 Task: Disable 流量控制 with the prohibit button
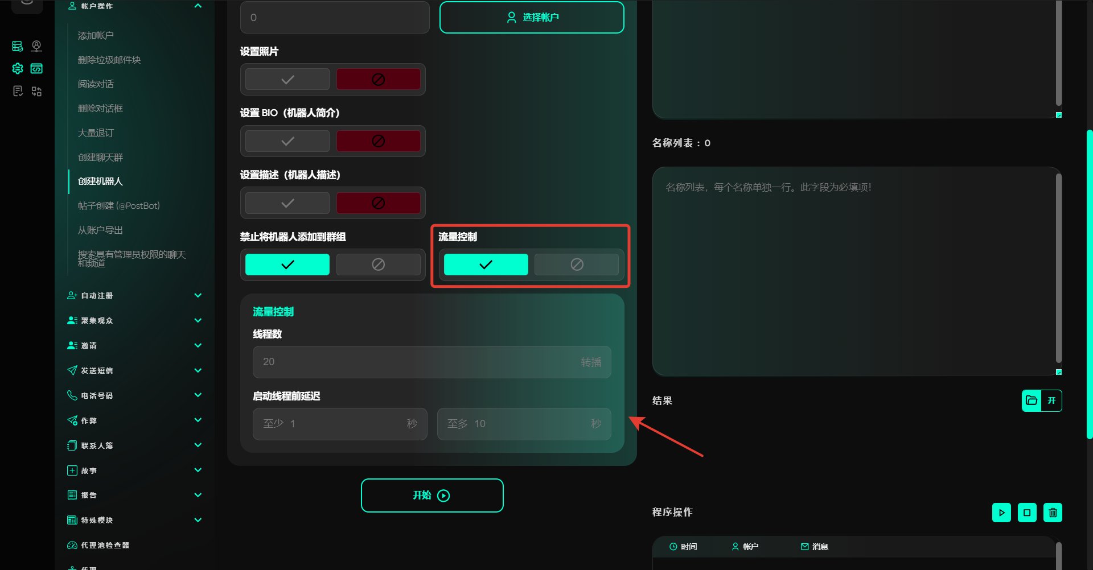tap(576, 265)
